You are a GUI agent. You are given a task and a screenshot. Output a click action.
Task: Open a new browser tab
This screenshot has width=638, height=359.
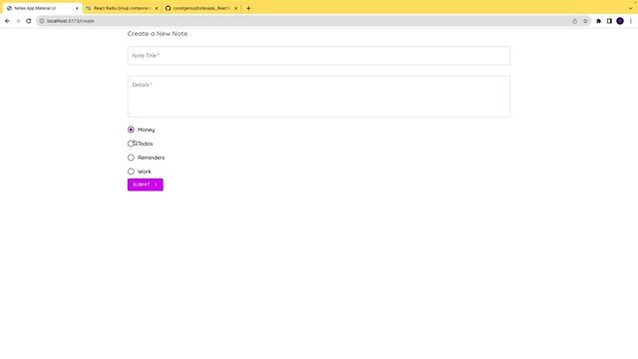(x=248, y=8)
